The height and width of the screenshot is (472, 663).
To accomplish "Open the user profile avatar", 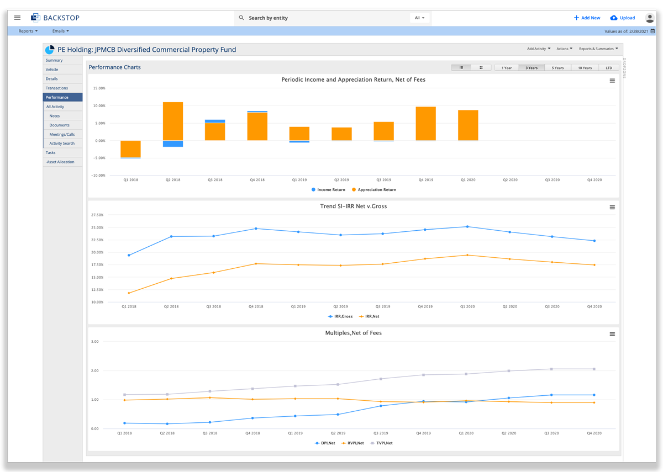I will 650,18.
